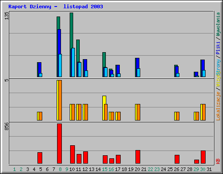
Task: Click the blue "Pliki" legend label
Action: [218, 48]
